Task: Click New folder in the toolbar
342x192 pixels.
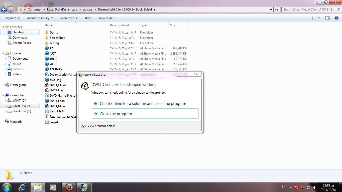Action: [x=106, y=18]
